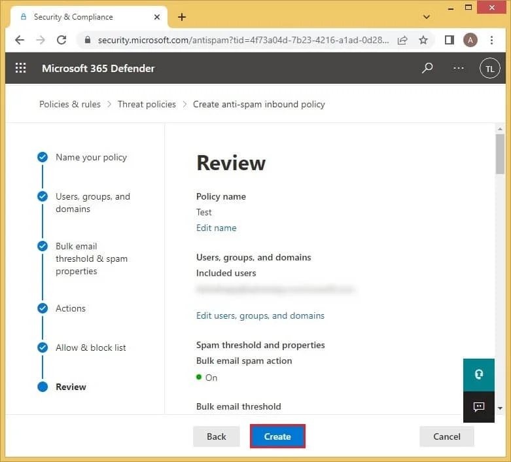This screenshot has width=511, height=462.
Task: Click the policy name value Test
Action: coord(203,212)
